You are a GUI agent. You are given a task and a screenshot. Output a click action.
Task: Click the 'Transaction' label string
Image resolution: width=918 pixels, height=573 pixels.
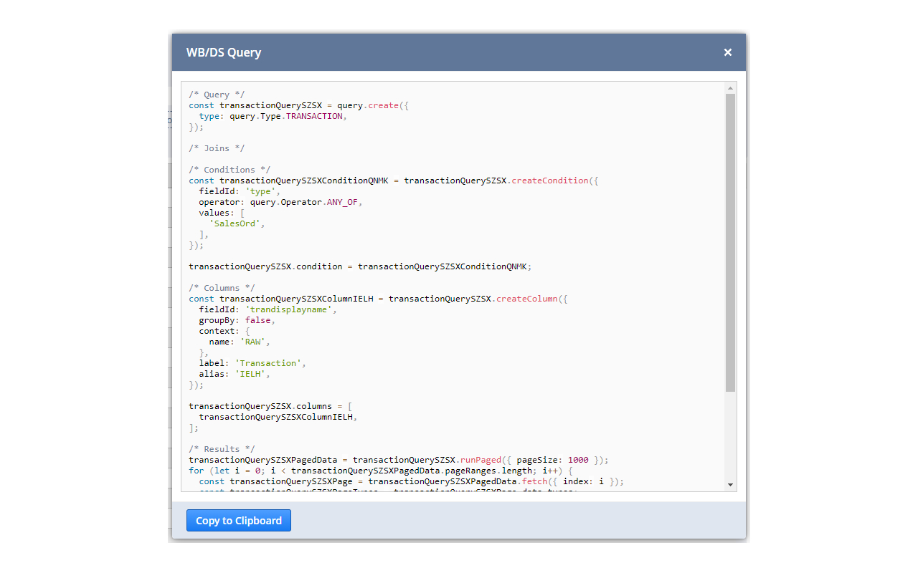(x=268, y=362)
